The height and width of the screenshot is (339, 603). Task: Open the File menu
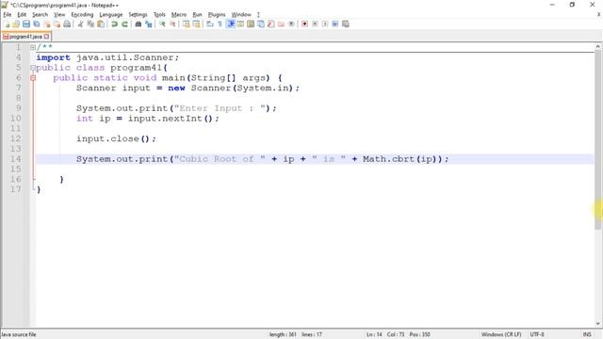[7, 15]
